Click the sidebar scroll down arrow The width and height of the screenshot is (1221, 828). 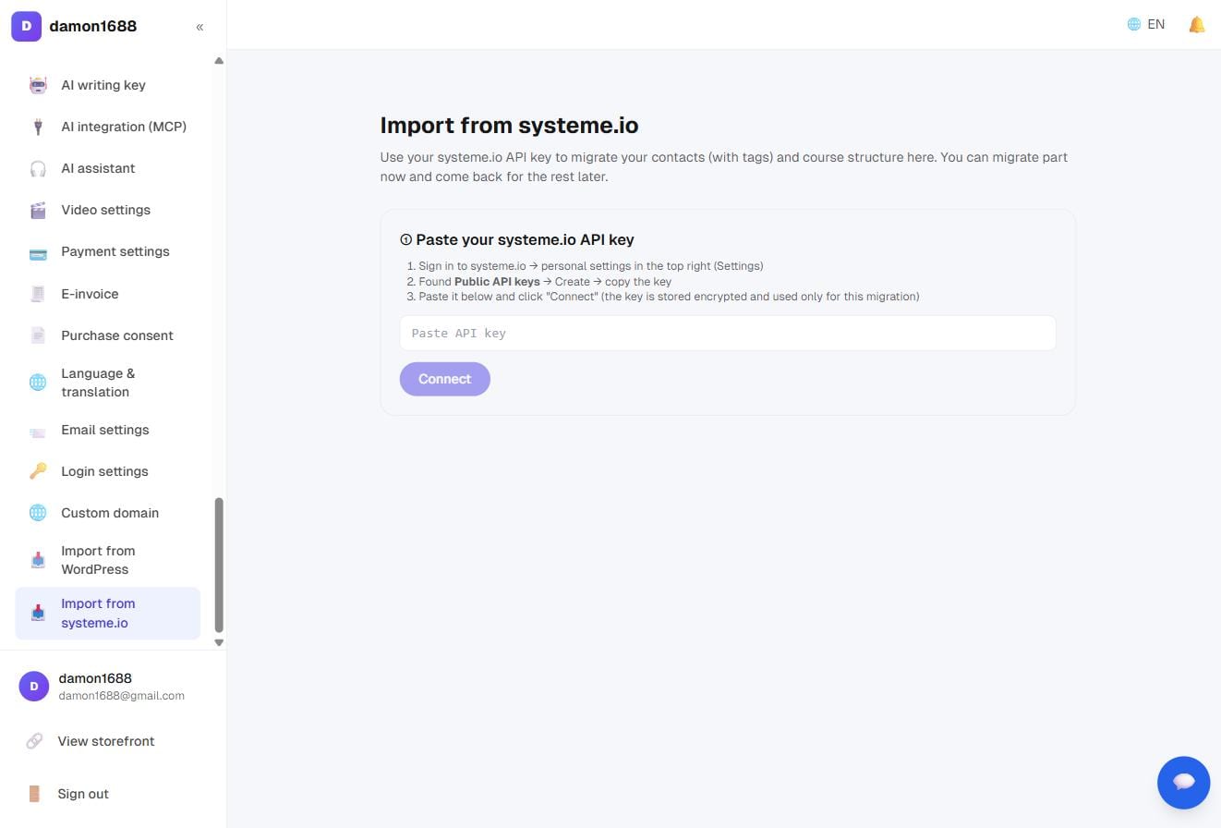coord(219,642)
